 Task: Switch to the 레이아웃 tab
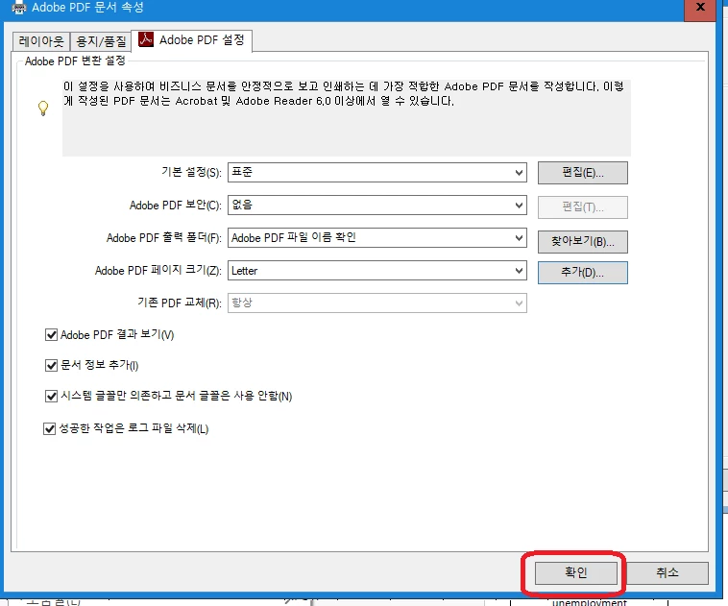[x=41, y=41]
